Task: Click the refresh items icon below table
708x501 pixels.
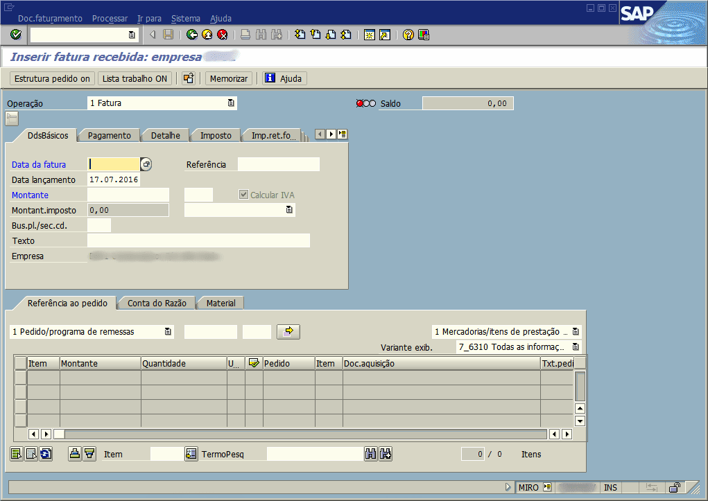Action: click(x=46, y=454)
